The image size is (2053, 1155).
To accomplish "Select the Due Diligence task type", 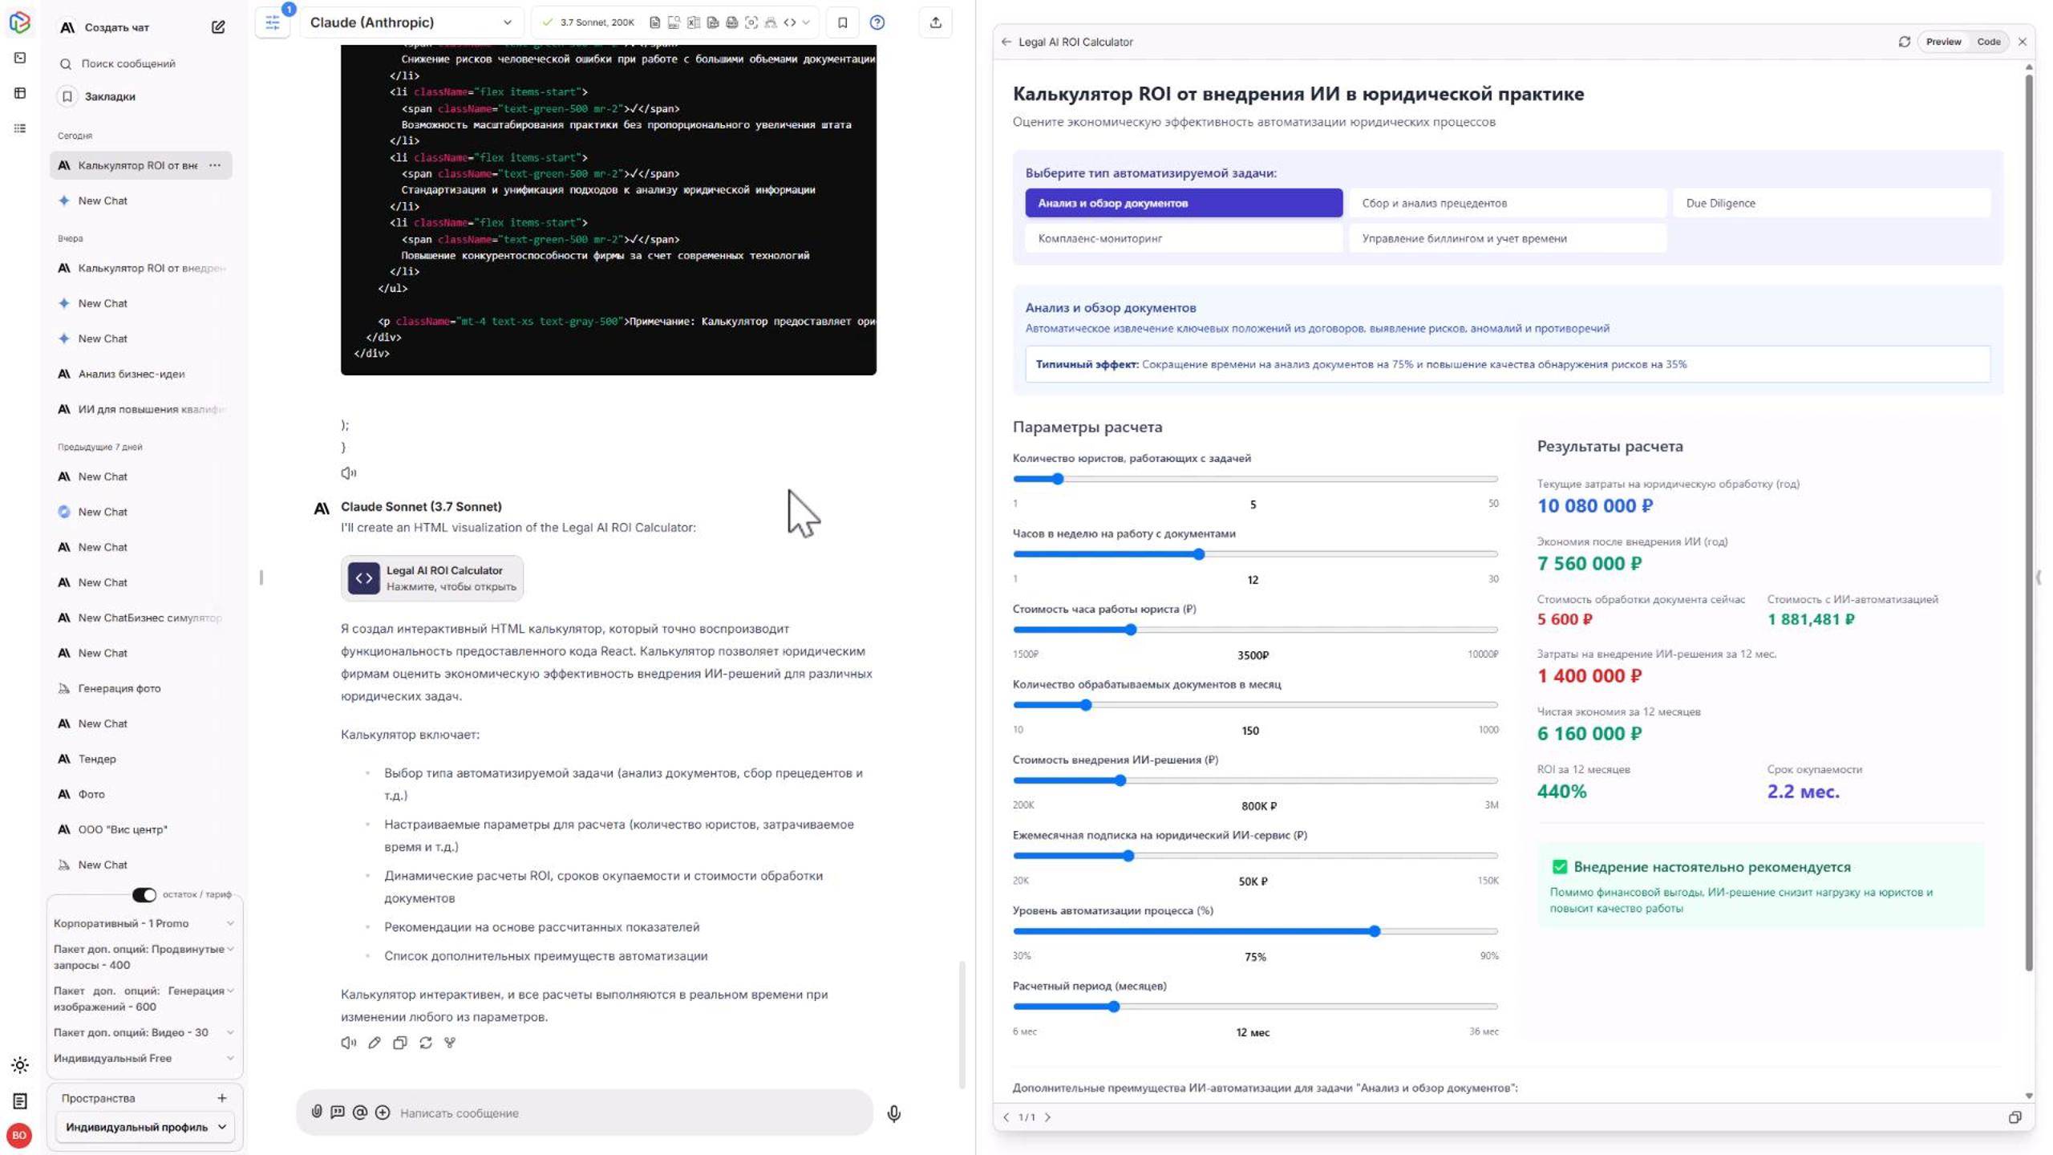I will [x=1830, y=203].
